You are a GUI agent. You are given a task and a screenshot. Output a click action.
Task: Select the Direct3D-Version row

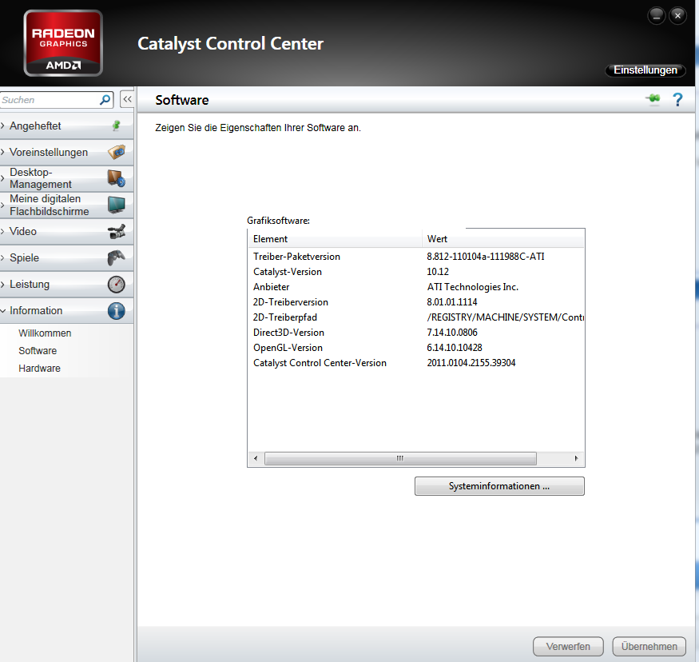(416, 333)
